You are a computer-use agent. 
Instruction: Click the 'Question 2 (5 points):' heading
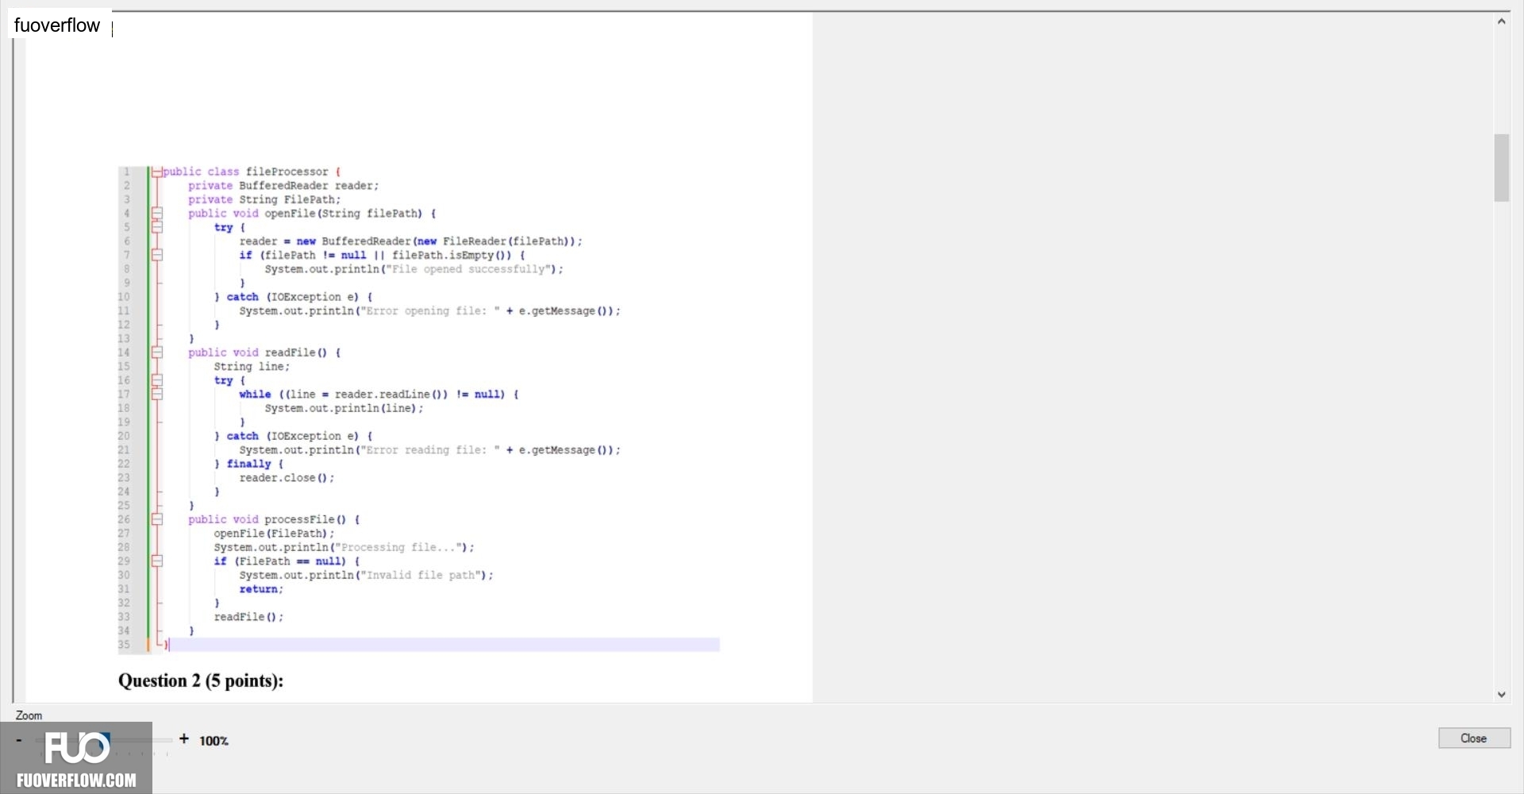(x=201, y=680)
